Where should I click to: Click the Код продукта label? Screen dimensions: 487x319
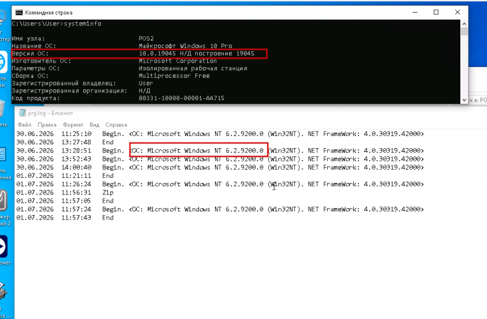(36, 98)
